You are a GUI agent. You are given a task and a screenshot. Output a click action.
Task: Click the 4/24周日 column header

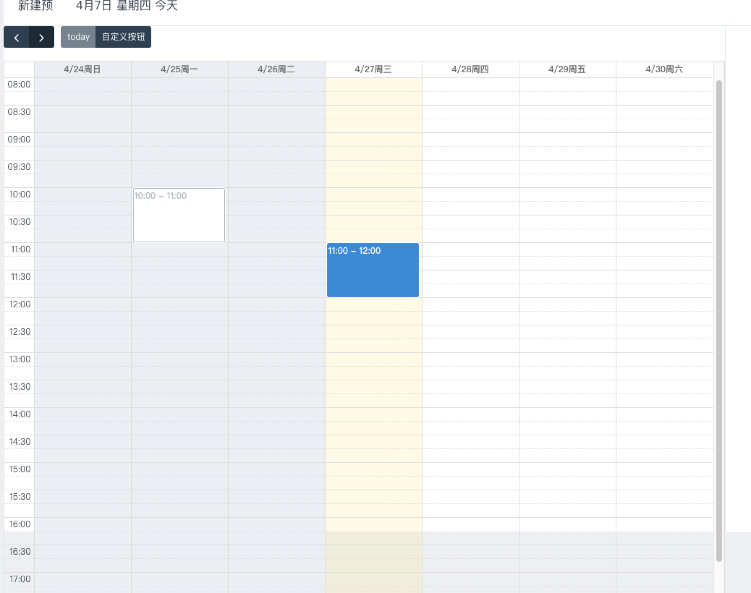pos(82,69)
